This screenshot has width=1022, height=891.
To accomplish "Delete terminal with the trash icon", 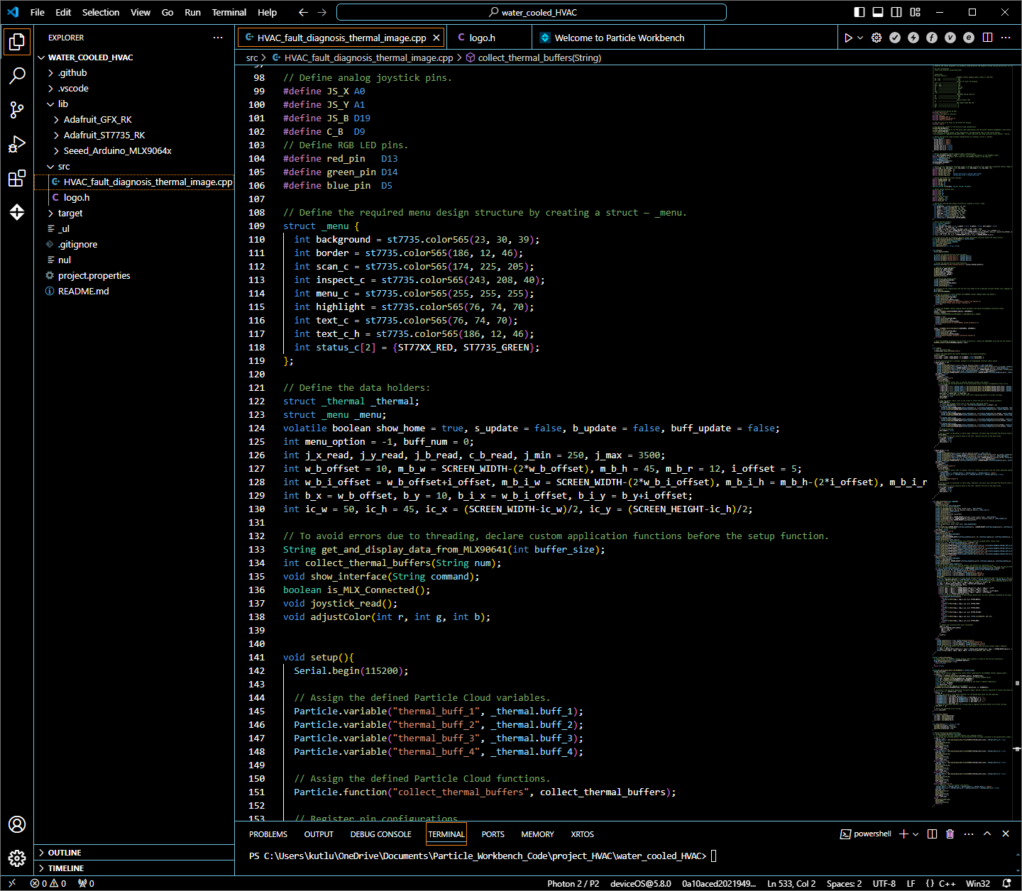I will pos(950,834).
